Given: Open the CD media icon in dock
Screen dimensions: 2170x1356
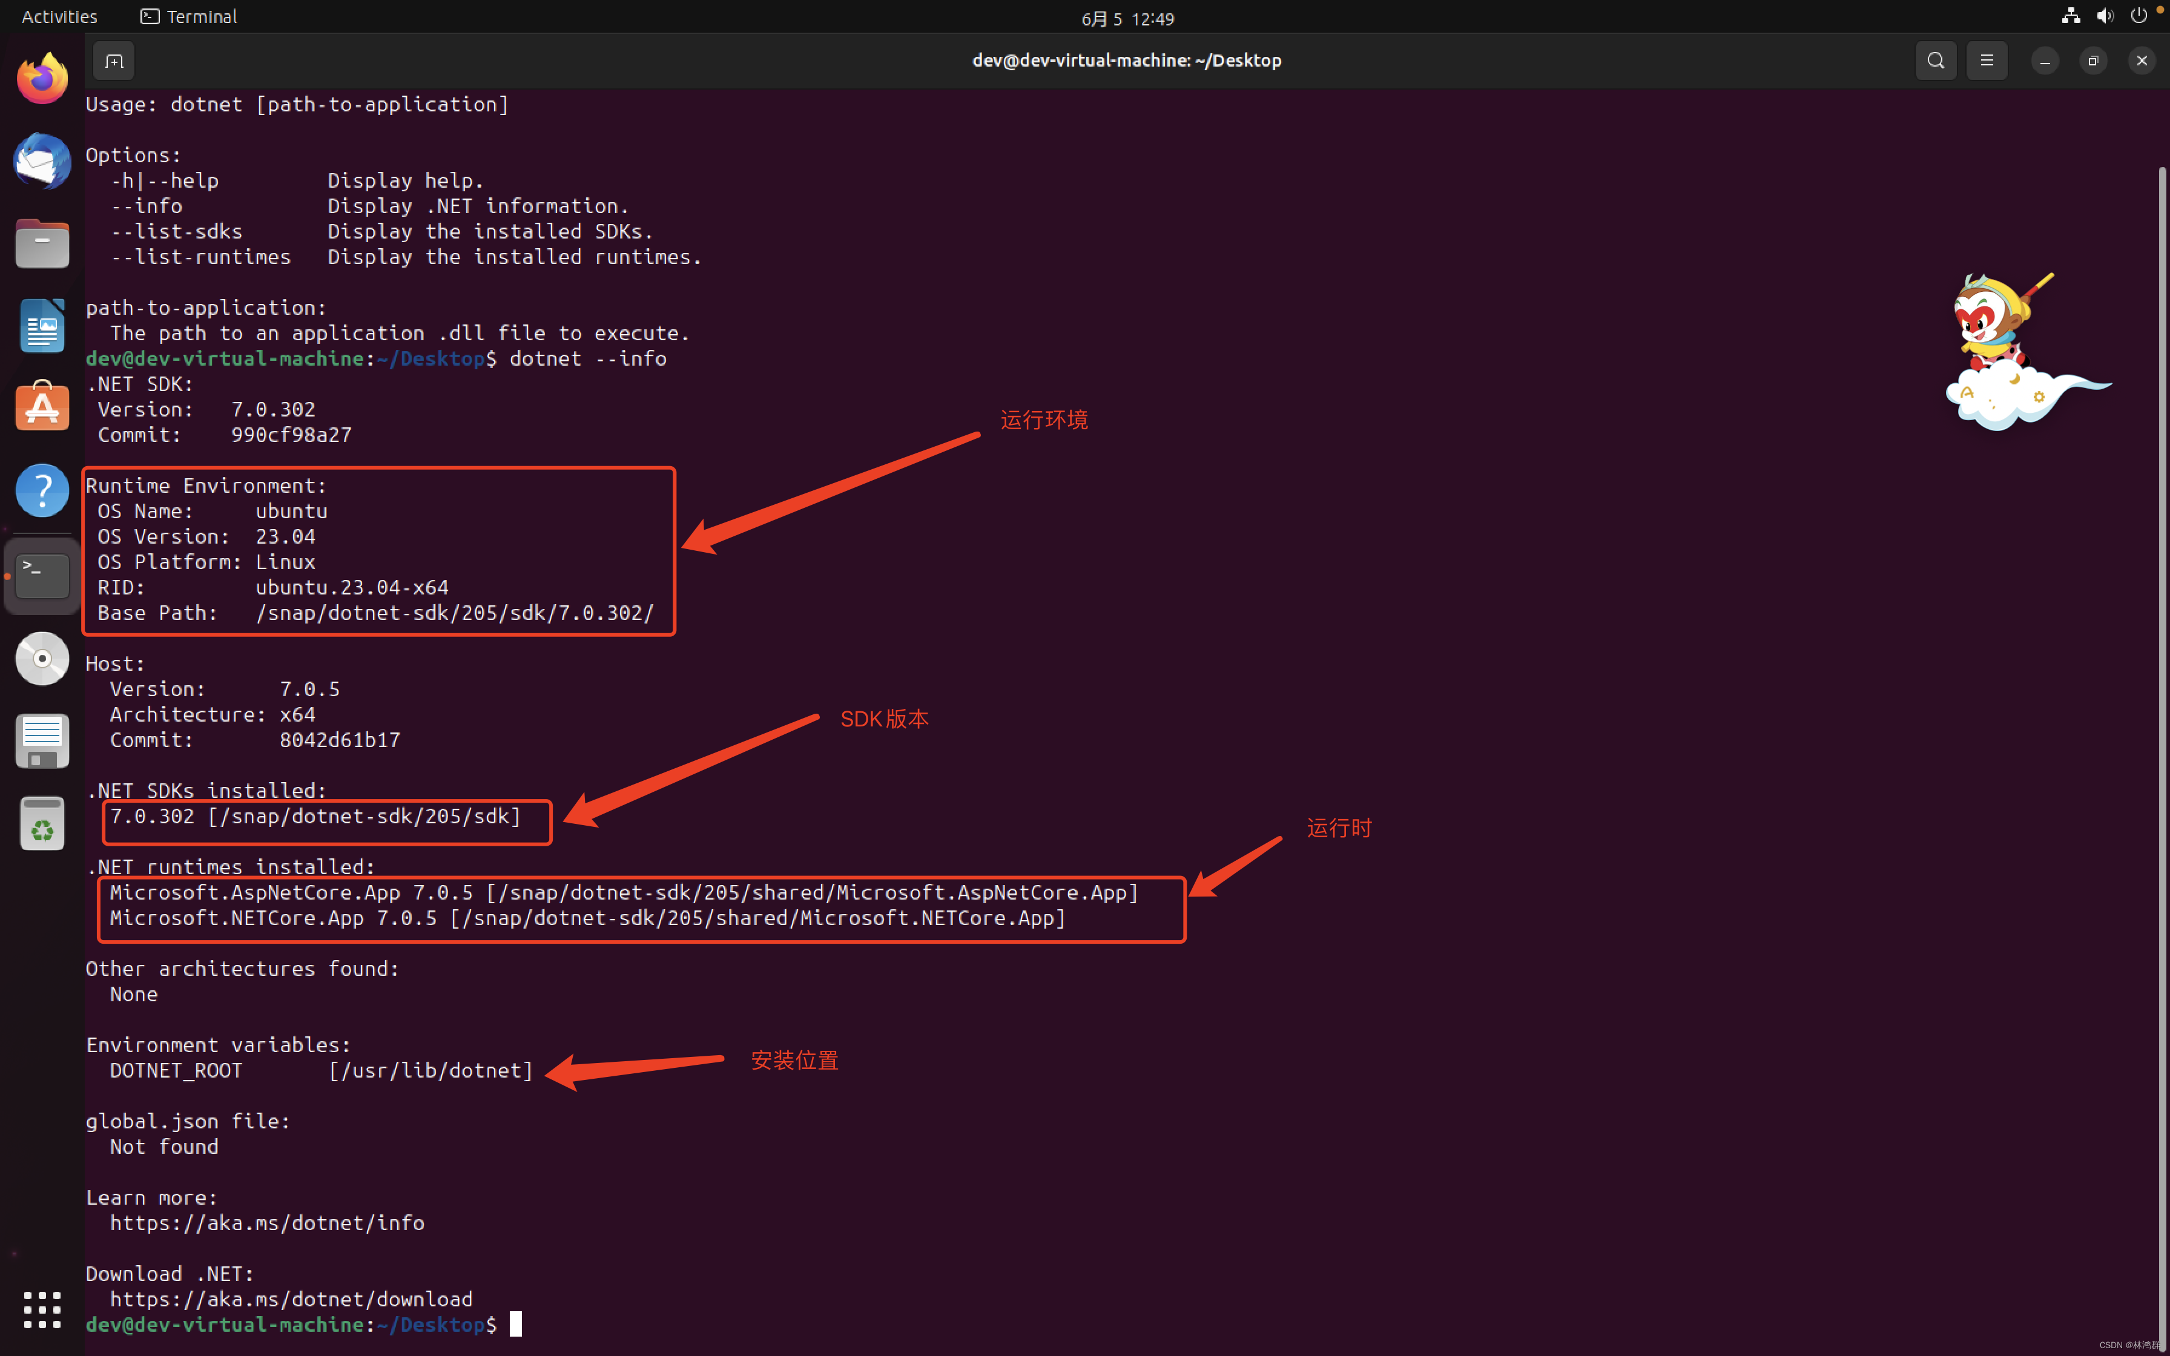Looking at the screenshot, I should [x=41, y=657].
